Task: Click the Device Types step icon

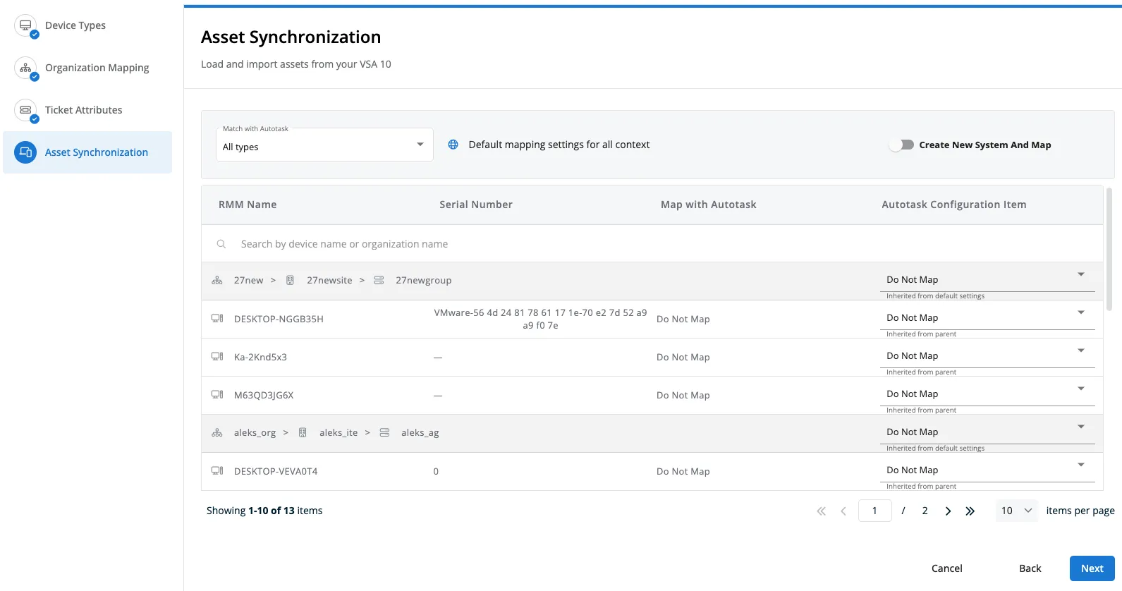Action: pos(25,25)
